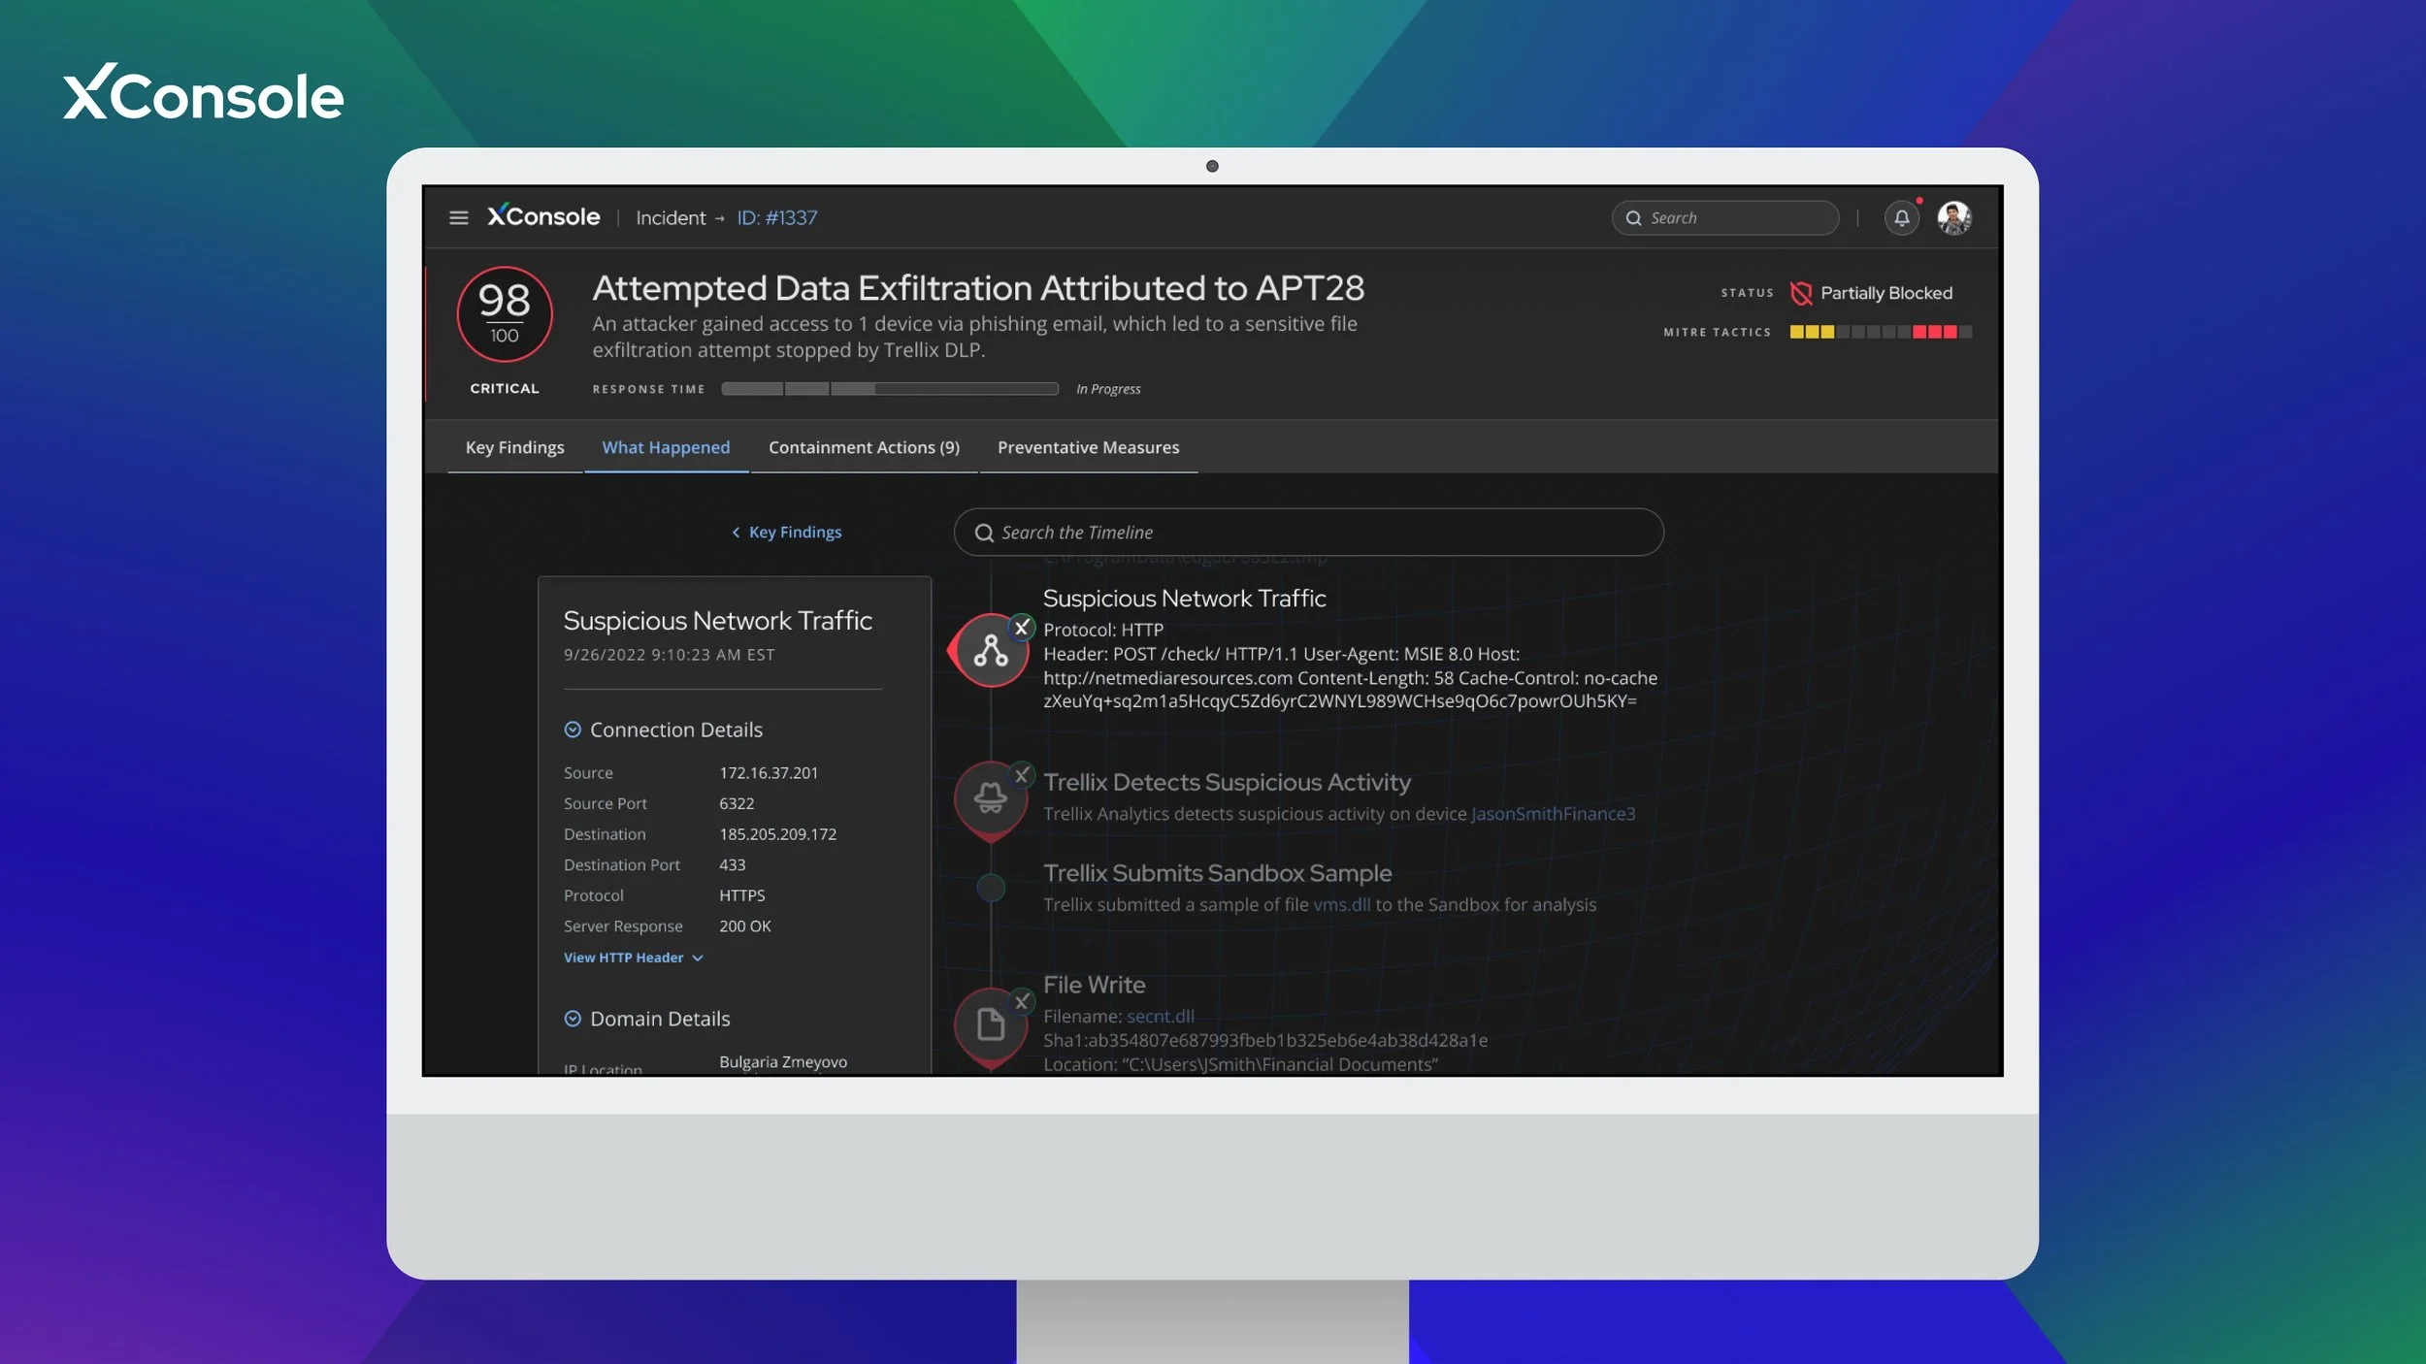The width and height of the screenshot is (2426, 1364).
Task: Open the user profile avatar
Action: click(x=1953, y=218)
